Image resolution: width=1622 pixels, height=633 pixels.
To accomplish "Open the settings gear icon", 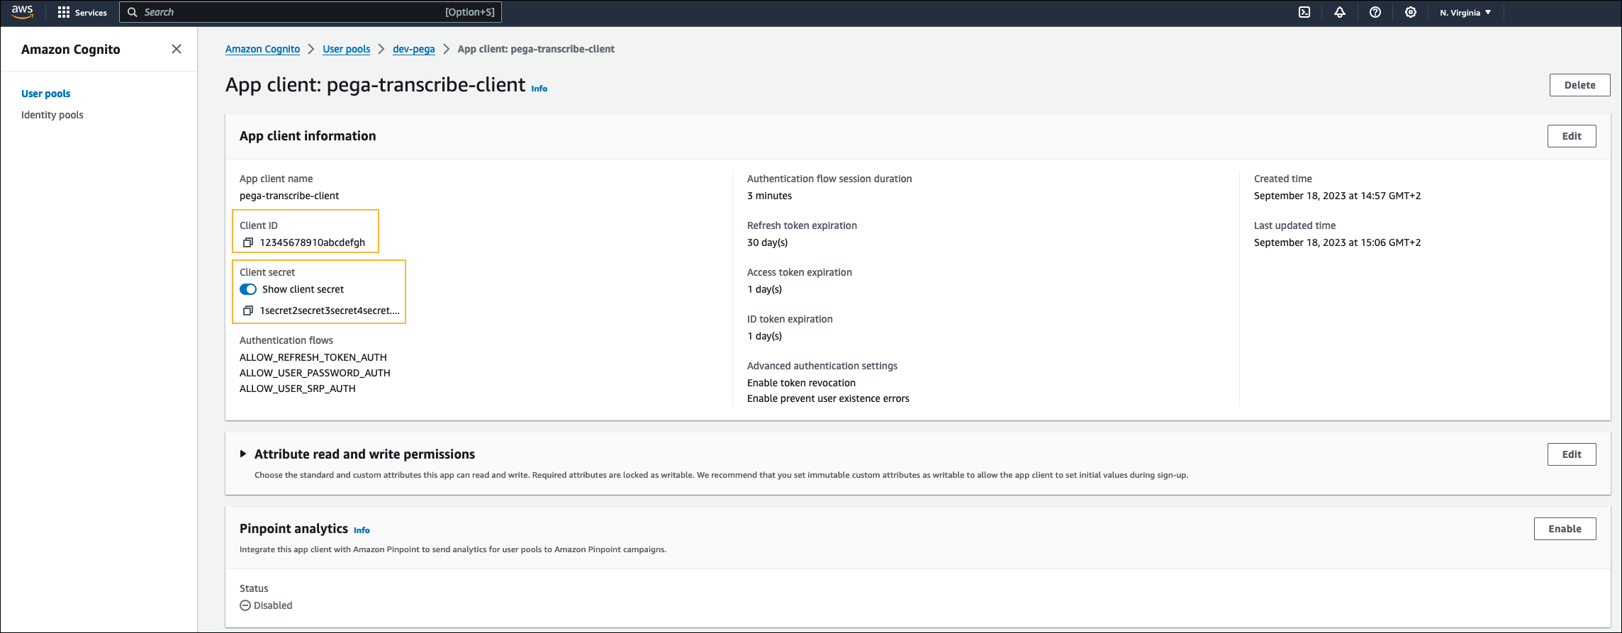I will pos(1411,12).
